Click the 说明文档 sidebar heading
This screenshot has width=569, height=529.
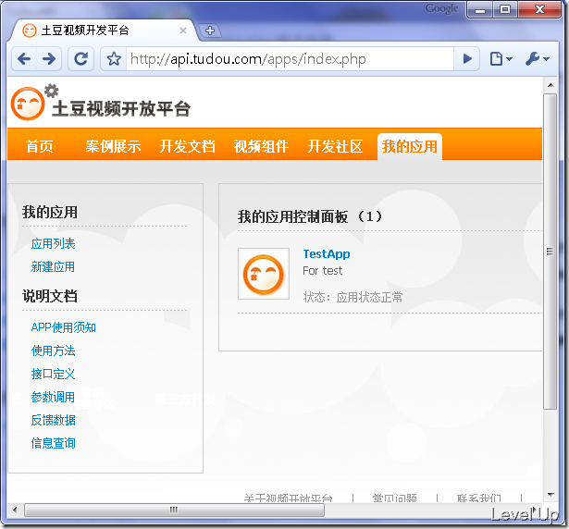pyautogui.click(x=50, y=296)
